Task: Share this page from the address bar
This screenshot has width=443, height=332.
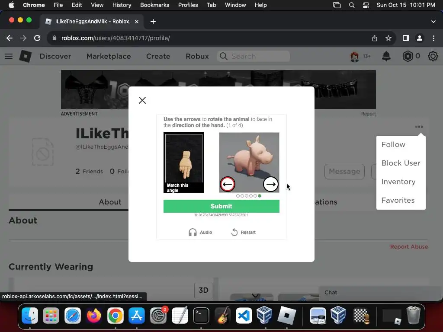Action: click(x=374, y=38)
